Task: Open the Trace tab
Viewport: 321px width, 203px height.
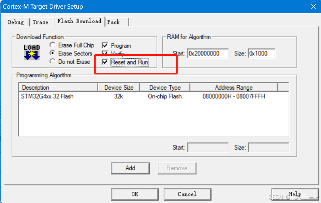Action: tap(40, 22)
